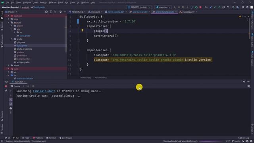The width and height of the screenshot is (254, 143).
Task: Click Collapse All icon in Project panel
Action: point(55,12)
